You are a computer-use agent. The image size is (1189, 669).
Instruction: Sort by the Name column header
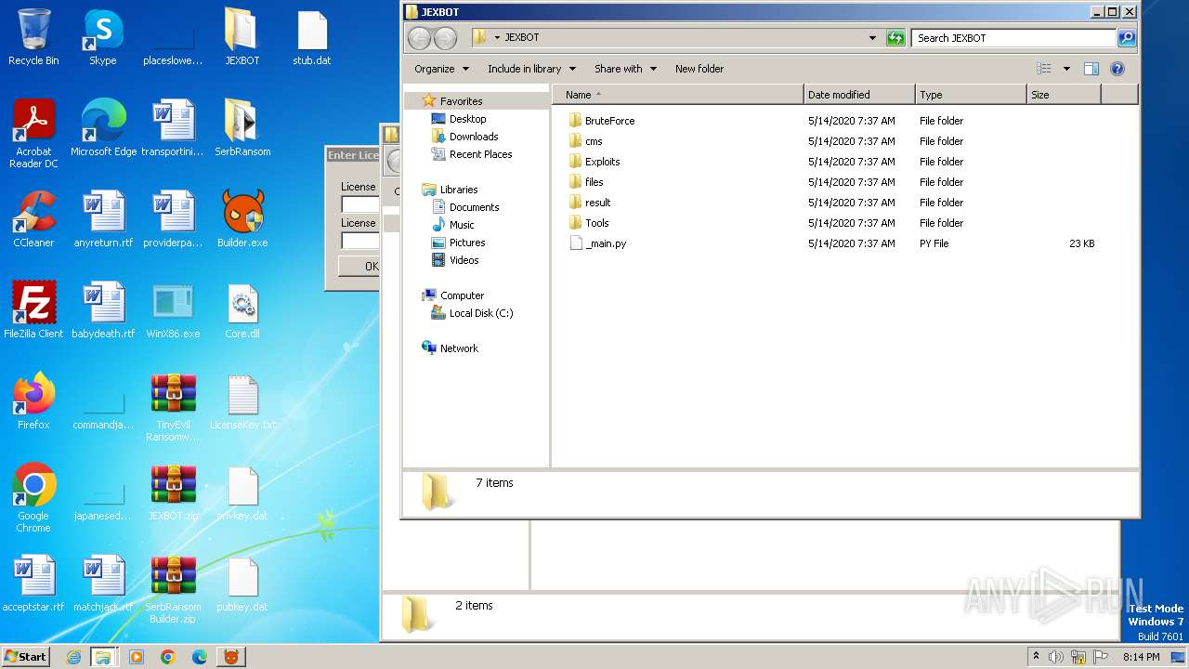(678, 95)
